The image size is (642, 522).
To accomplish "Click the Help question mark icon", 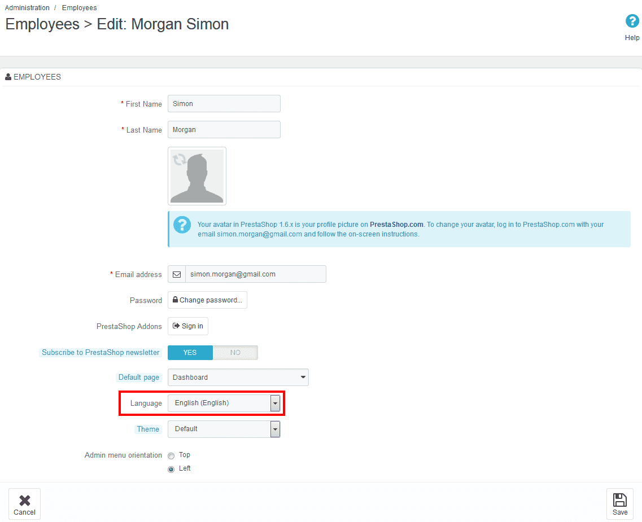I will point(632,21).
